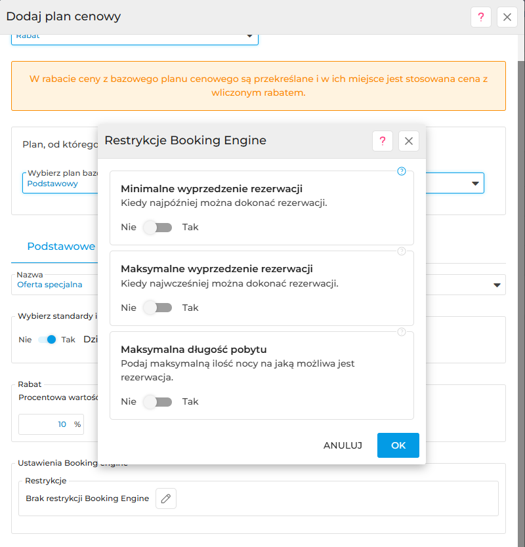Click the 'Brak restrykcji Booking Engine' text

point(87,498)
